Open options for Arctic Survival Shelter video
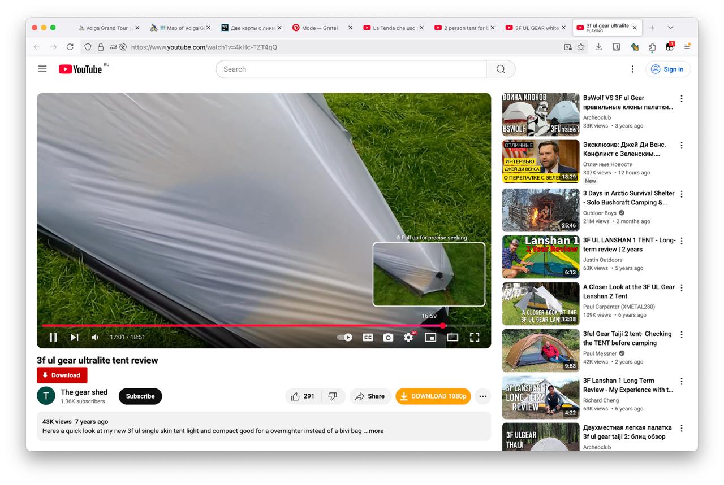724x485 pixels. [682, 194]
